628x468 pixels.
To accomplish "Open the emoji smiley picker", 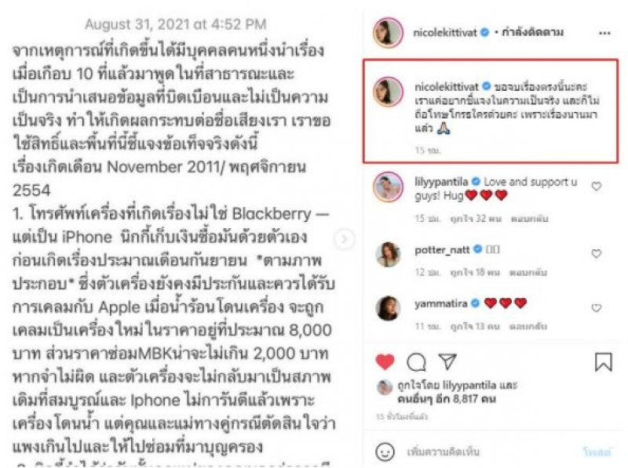I will click(385, 452).
